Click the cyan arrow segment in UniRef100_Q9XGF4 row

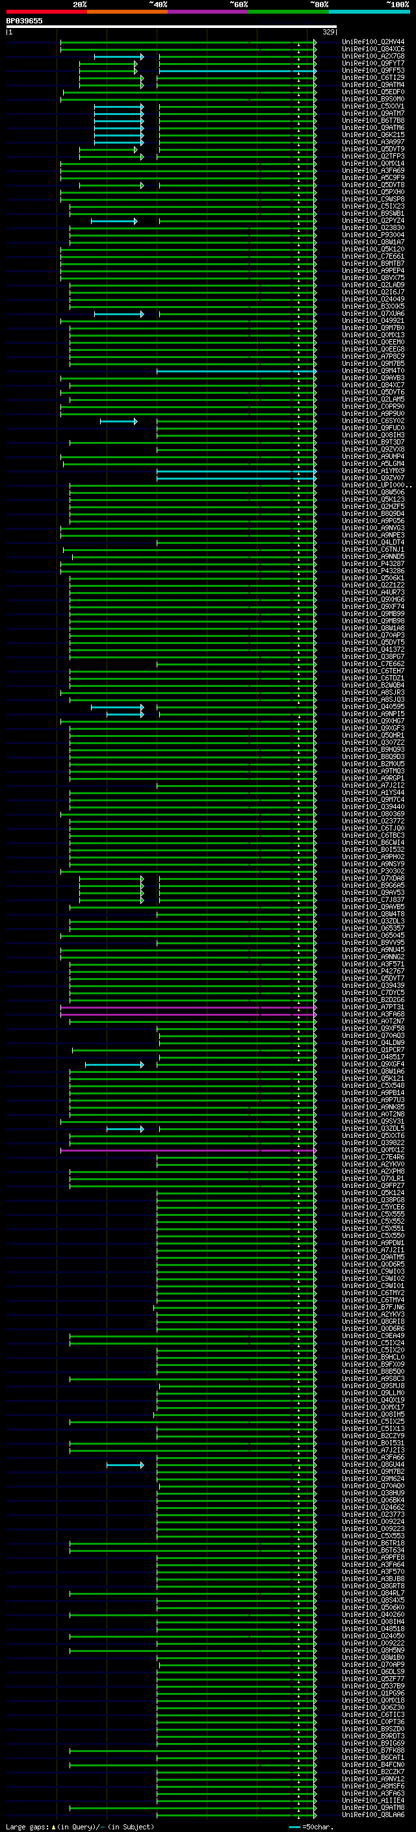[x=114, y=1064]
